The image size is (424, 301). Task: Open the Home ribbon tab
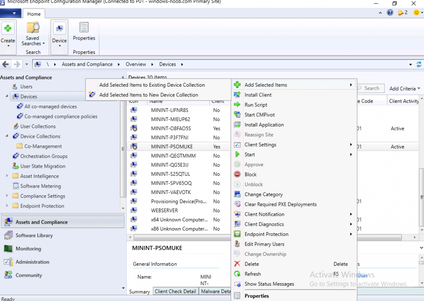[x=34, y=14]
